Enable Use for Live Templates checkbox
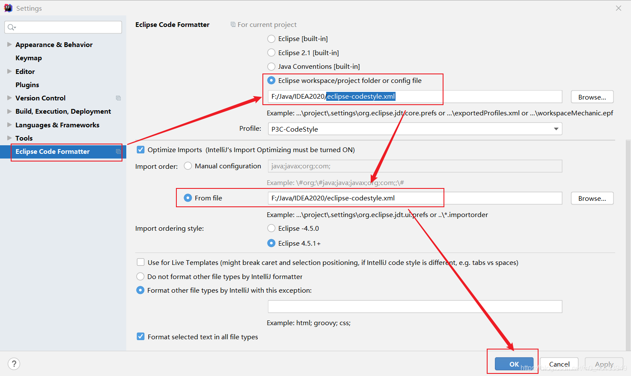Image resolution: width=631 pixels, height=376 pixels. coord(140,262)
